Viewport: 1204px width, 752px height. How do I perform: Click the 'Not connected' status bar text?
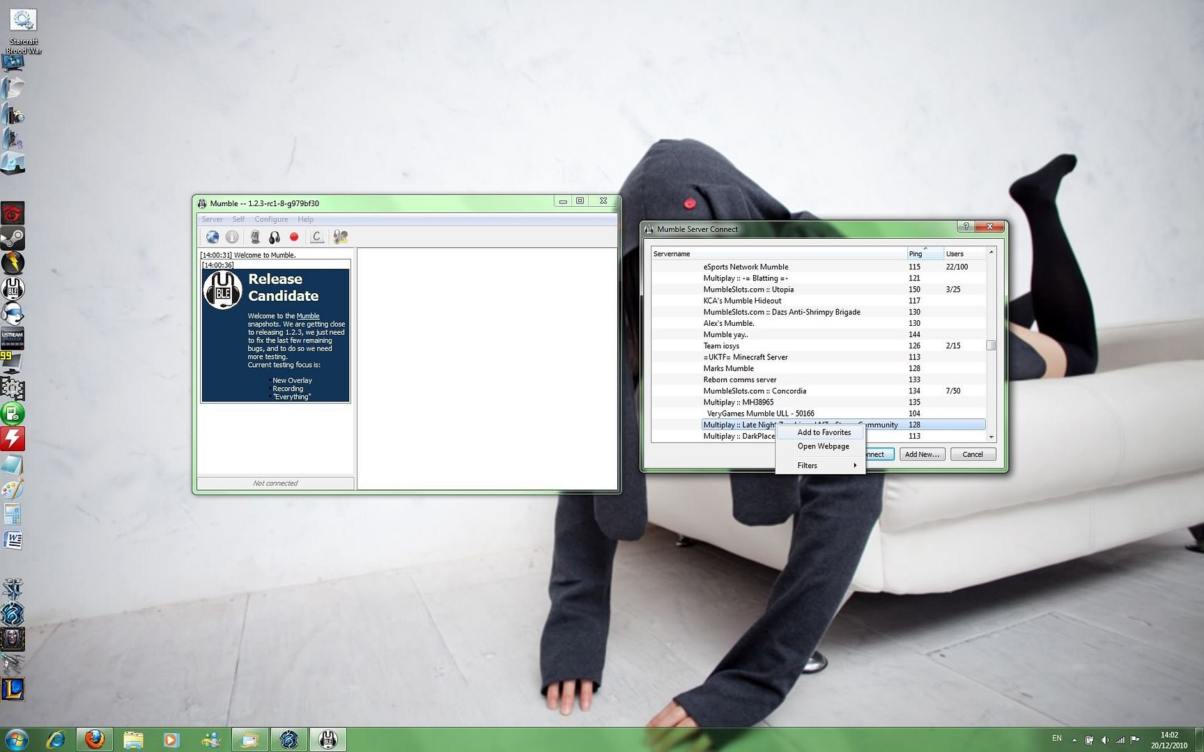(275, 483)
